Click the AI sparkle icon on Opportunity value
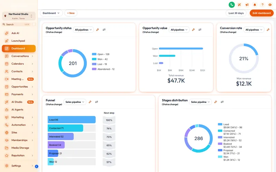 click(x=193, y=30)
